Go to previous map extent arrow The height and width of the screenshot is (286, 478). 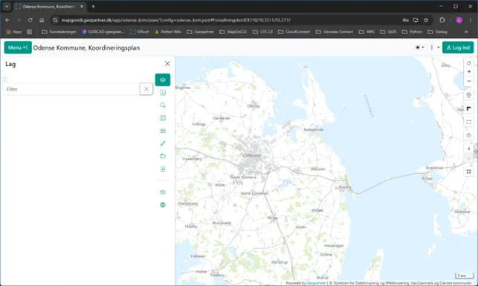click(468, 149)
